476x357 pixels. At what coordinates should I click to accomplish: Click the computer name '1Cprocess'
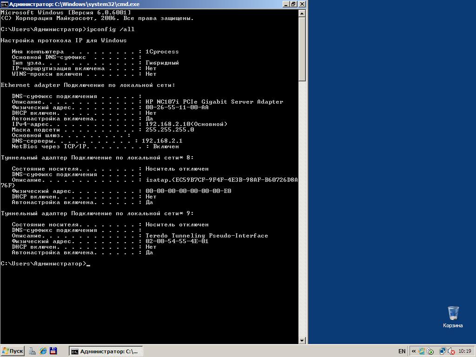(162, 52)
